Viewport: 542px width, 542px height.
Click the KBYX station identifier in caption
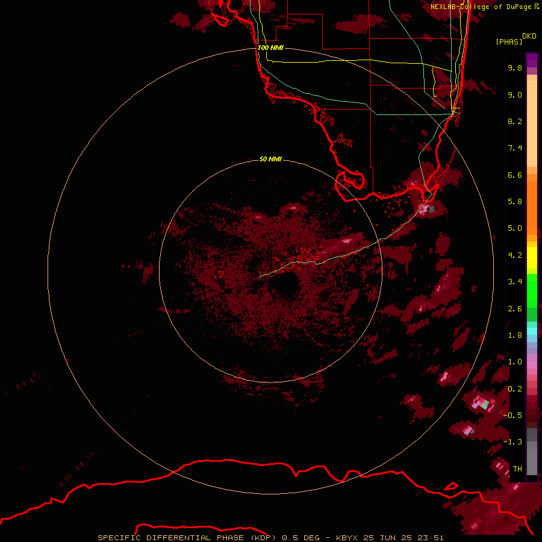click(x=347, y=538)
